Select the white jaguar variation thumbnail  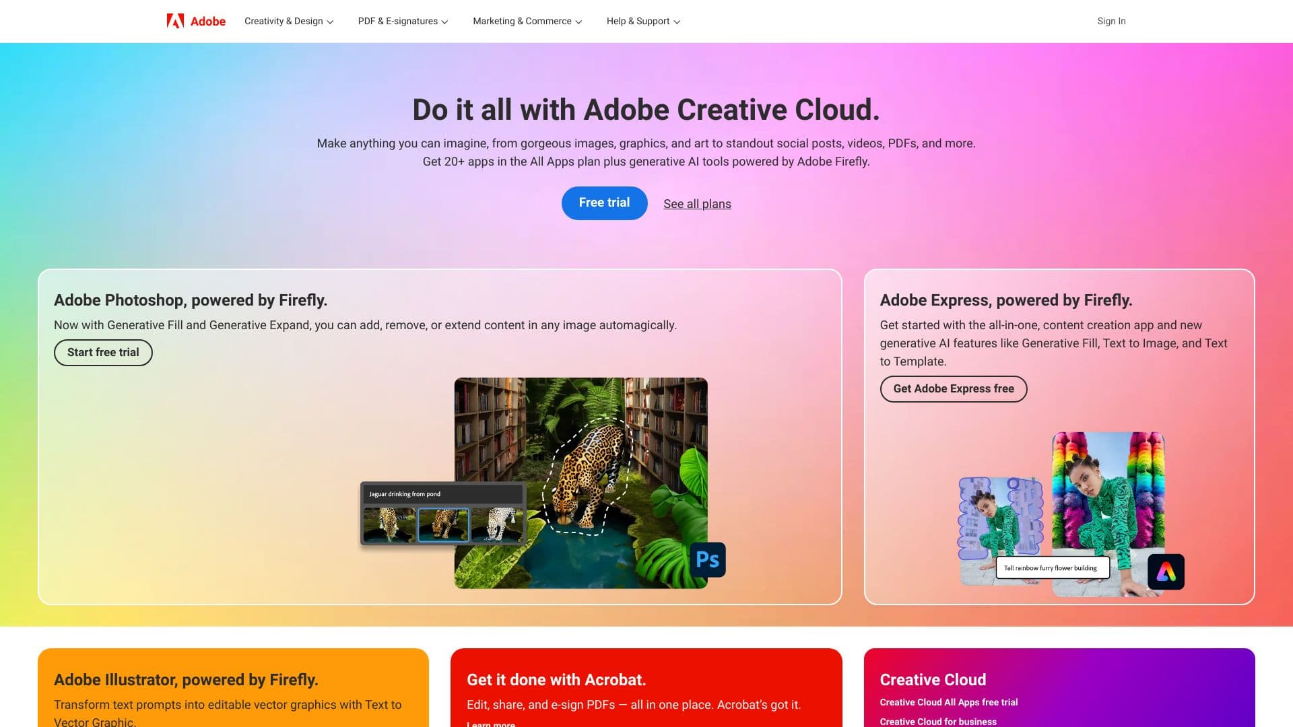pyautogui.click(x=498, y=526)
